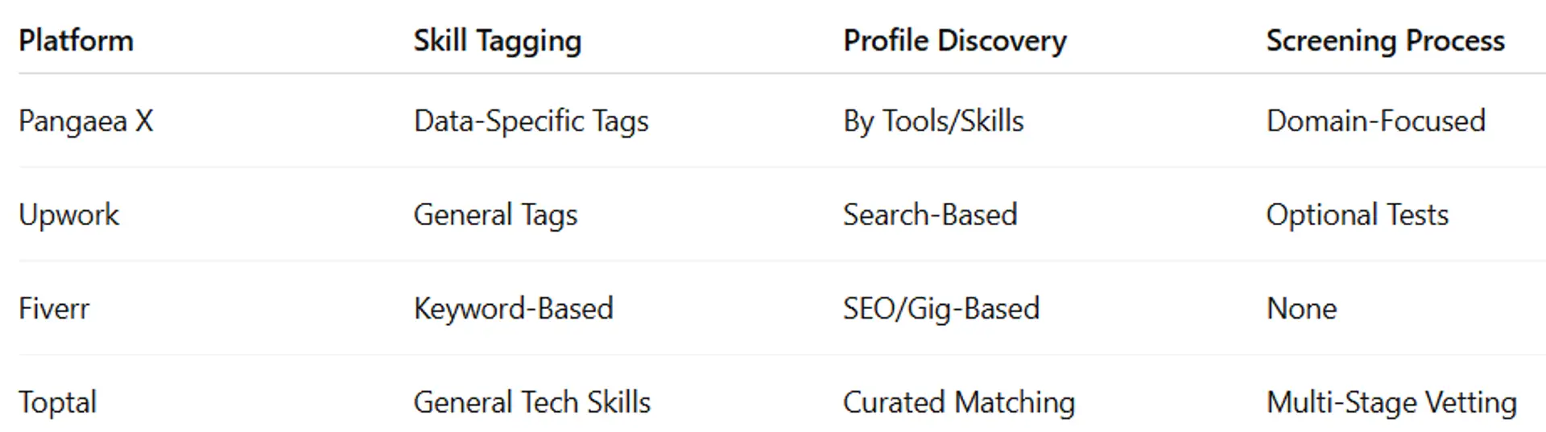Click the Optional Tests cell
The height and width of the screenshot is (432, 1546).
(x=1357, y=215)
